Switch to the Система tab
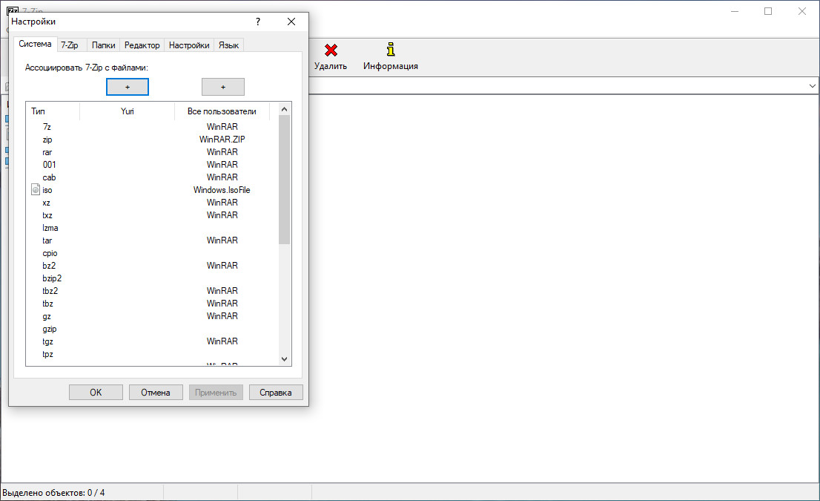 (35, 44)
